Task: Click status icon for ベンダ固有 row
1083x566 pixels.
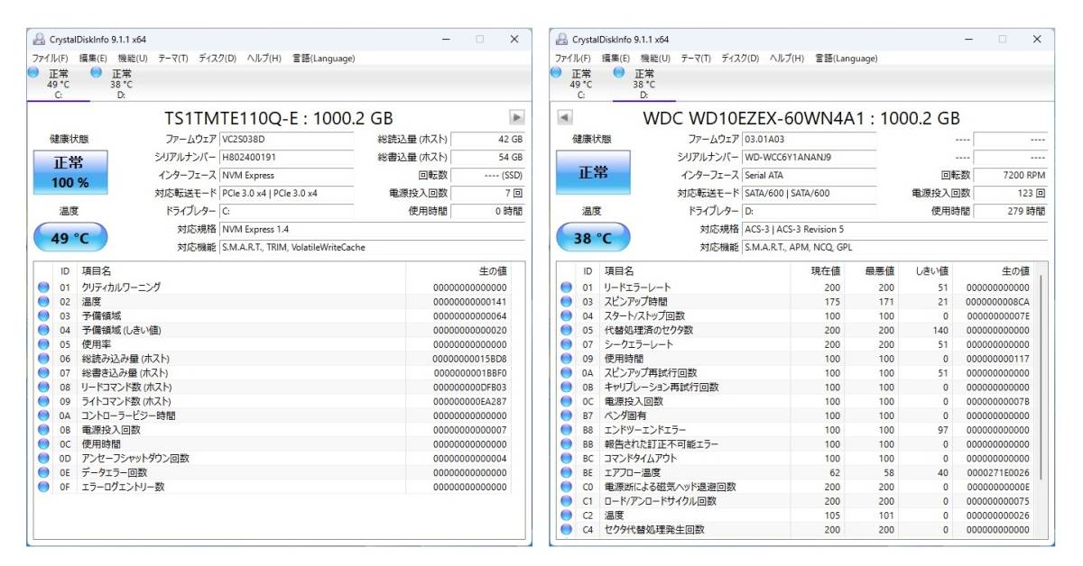Action: tap(566, 415)
